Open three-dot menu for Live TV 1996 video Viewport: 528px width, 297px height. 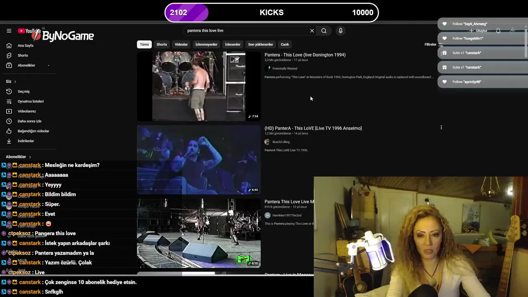click(x=441, y=127)
